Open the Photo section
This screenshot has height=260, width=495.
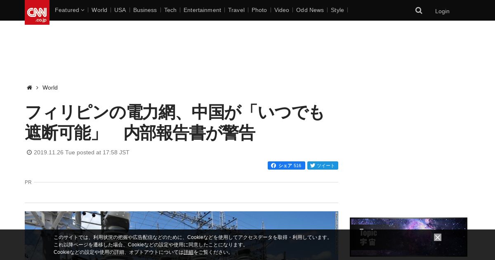[259, 10]
